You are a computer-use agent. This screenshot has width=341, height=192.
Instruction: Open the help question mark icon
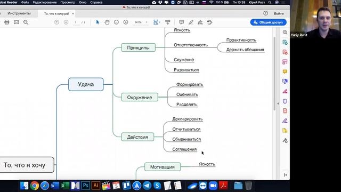(265, 13)
